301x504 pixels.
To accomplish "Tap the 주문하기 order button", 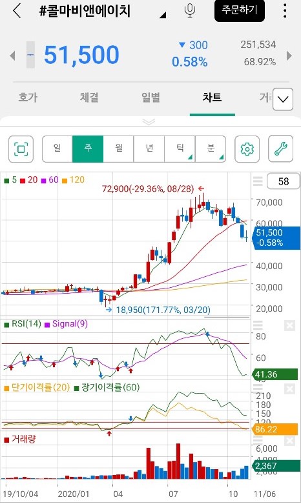I will pyautogui.click(x=240, y=10).
